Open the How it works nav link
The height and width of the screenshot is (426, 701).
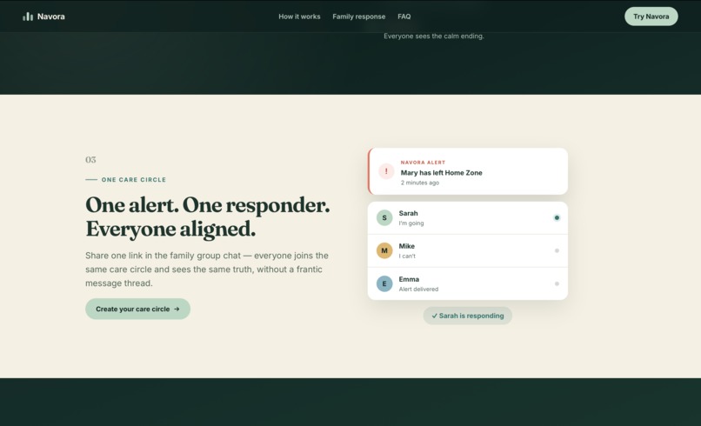click(x=299, y=17)
